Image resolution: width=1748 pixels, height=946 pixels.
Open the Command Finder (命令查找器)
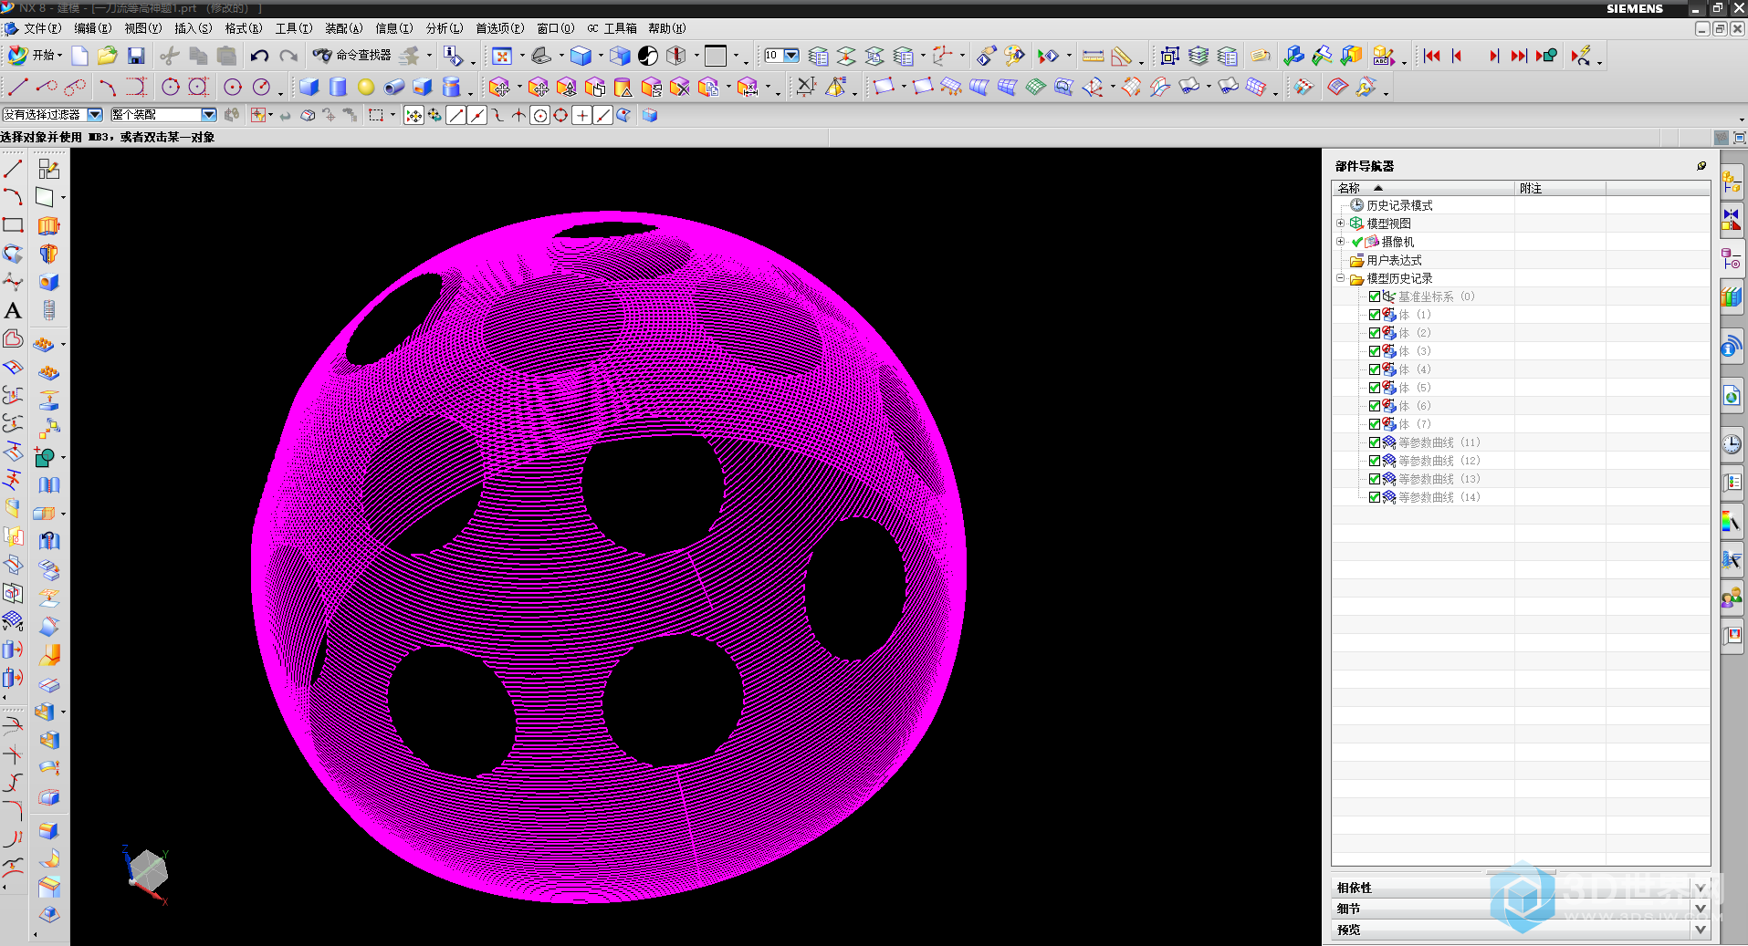[352, 56]
